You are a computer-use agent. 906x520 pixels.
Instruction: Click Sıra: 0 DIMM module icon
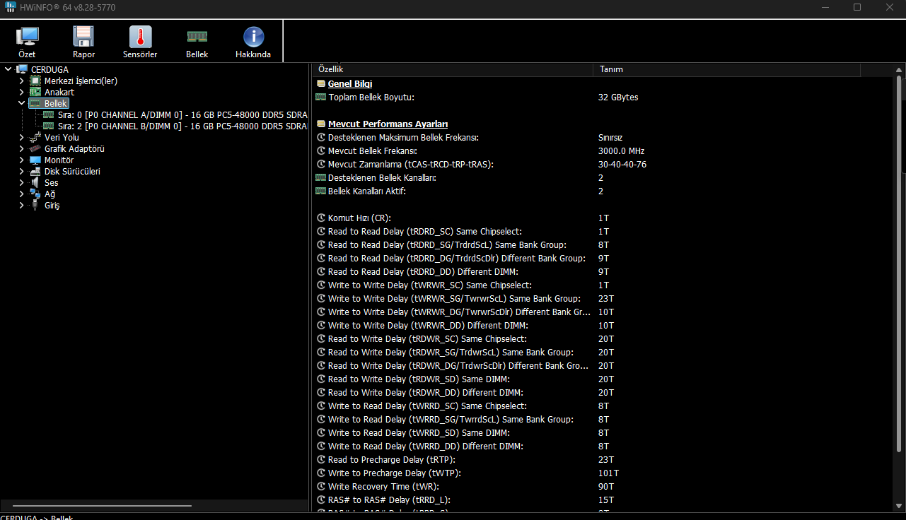(x=49, y=114)
